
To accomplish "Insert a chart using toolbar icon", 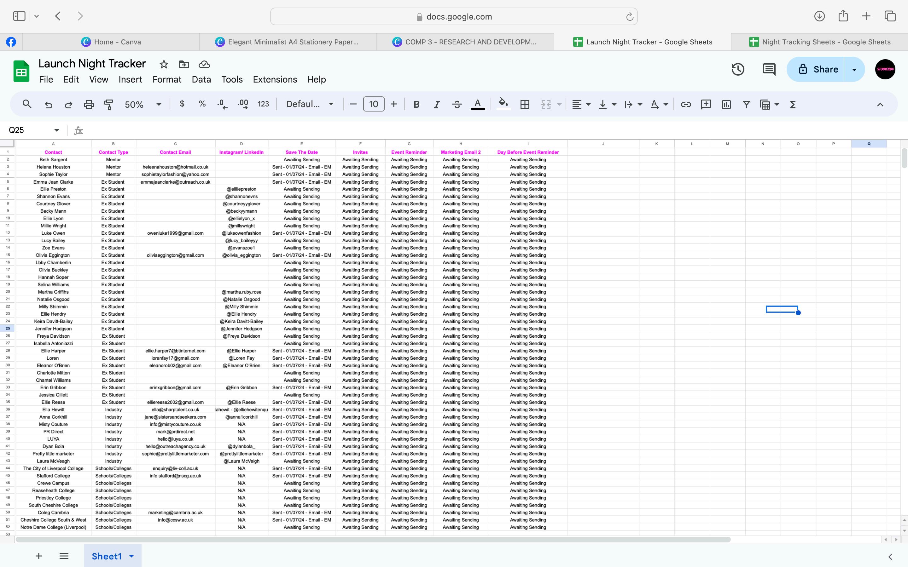I will pos(726,104).
